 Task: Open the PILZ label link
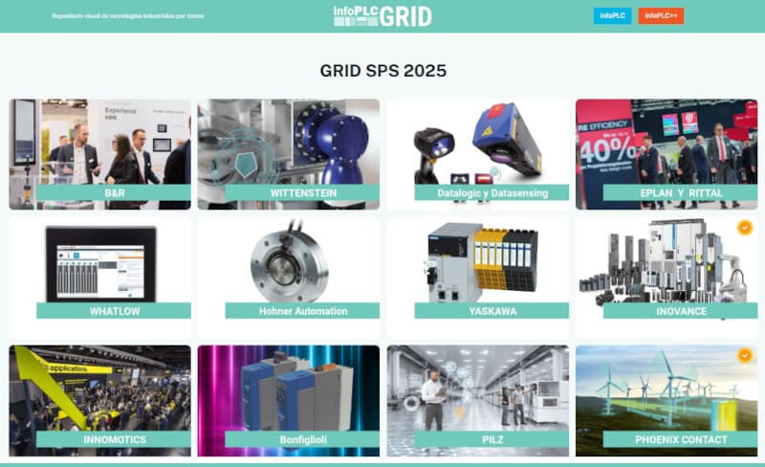click(x=492, y=439)
